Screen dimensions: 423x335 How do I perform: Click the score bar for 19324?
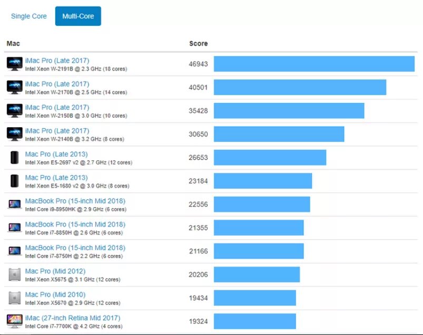255,321
